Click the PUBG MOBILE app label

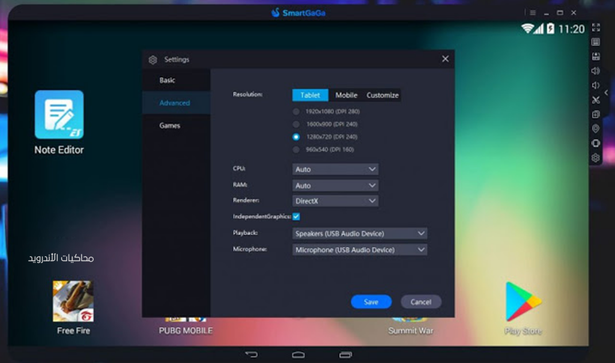click(186, 331)
